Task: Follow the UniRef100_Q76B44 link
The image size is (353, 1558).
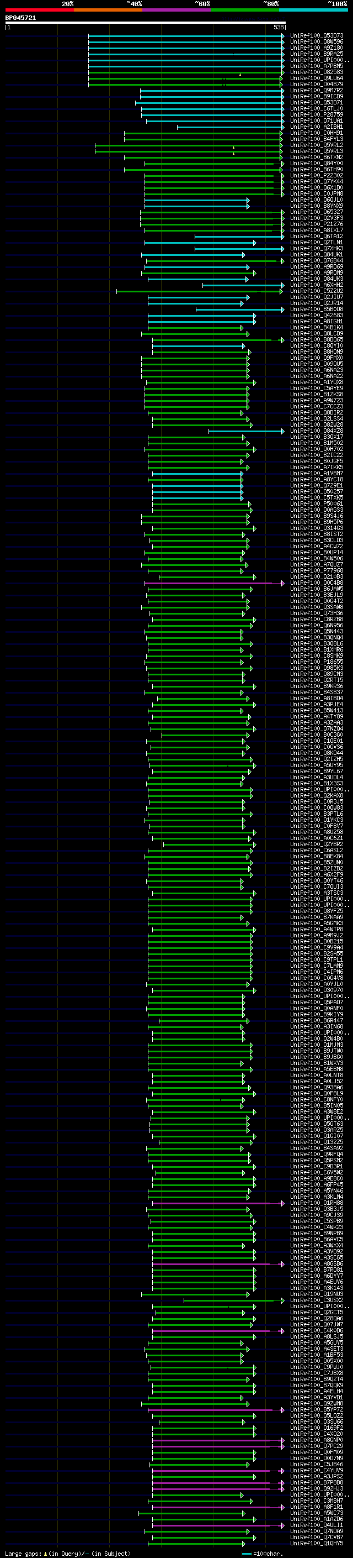Action: point(316,261)
